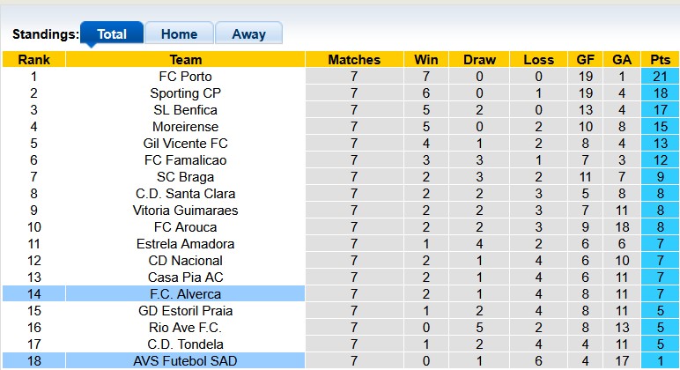Image resolution: width=680 pixels, height=370 pixels.
Task: Select the Away standings tab
Action: coord(248,34)
